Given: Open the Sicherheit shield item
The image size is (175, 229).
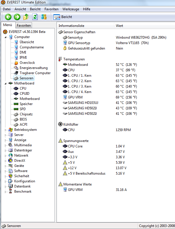Looking at the screenshot, I should (21, 176).
